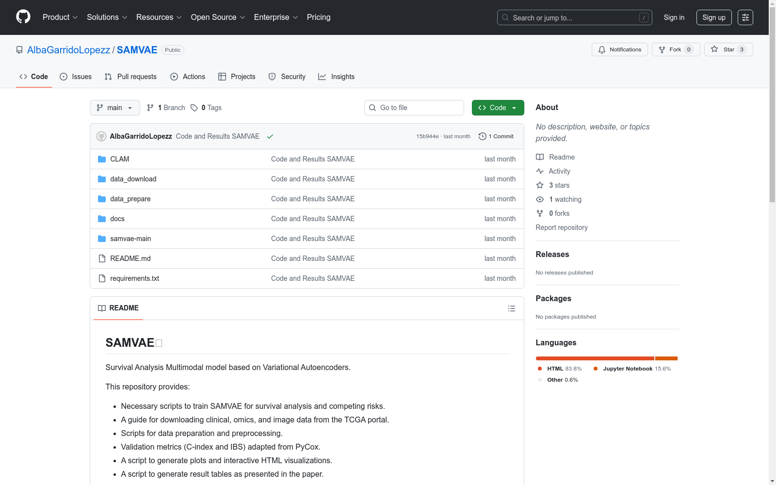
Task: Click the Packages heading link
Action: point(553,298)
